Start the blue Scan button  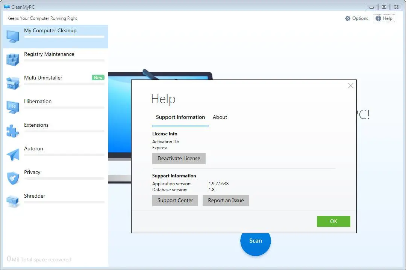256,242
